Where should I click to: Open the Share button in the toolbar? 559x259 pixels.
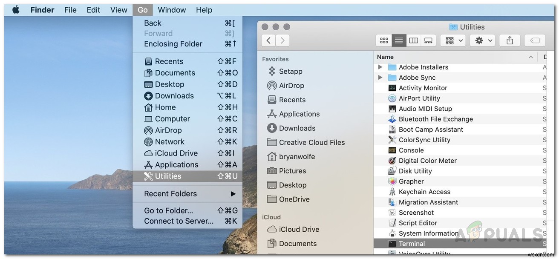[510, 40]
